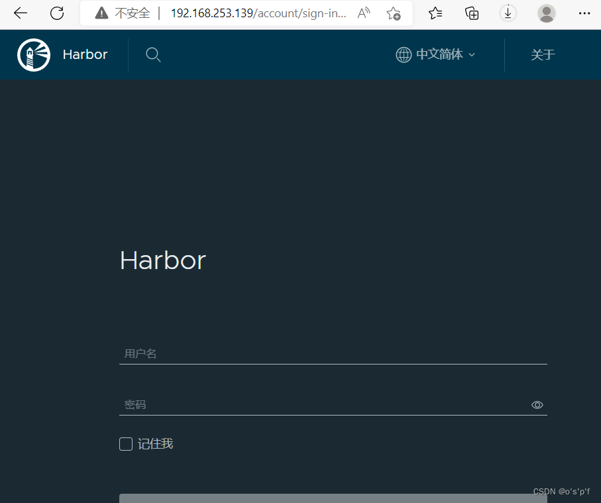Click the globe language icon

404,54
